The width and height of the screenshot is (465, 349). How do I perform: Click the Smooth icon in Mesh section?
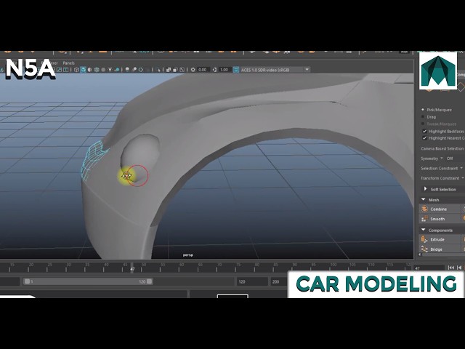coord(424,219)
